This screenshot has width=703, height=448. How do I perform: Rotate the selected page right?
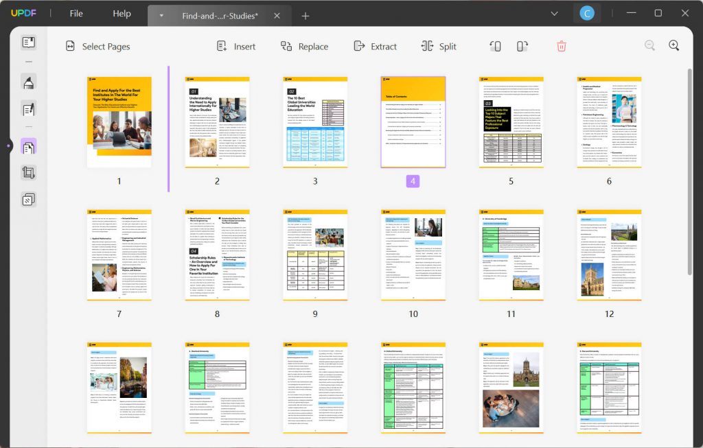coord(522,45)
